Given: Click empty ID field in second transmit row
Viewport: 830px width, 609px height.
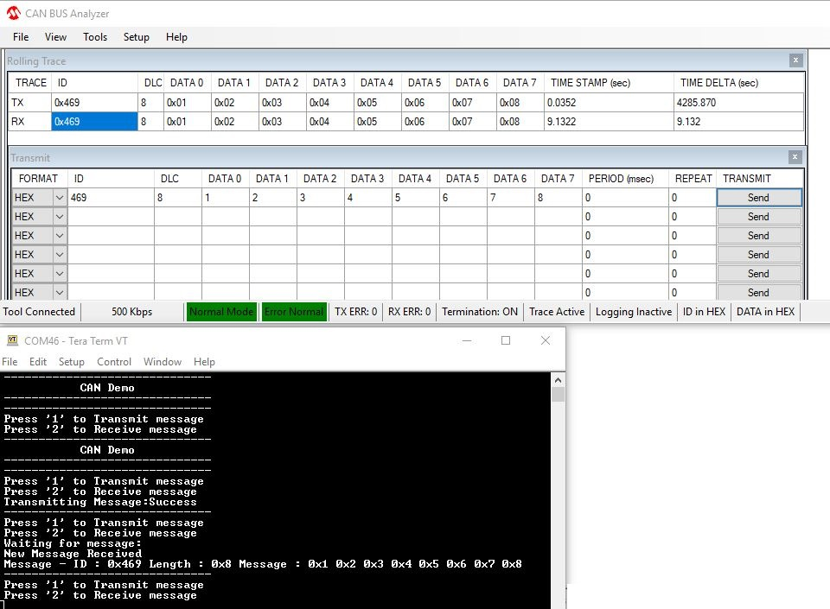Looking at the screenshot, I should (111, 217).
